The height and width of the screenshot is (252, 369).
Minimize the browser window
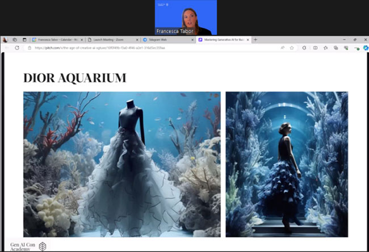[x=344, y=40]
